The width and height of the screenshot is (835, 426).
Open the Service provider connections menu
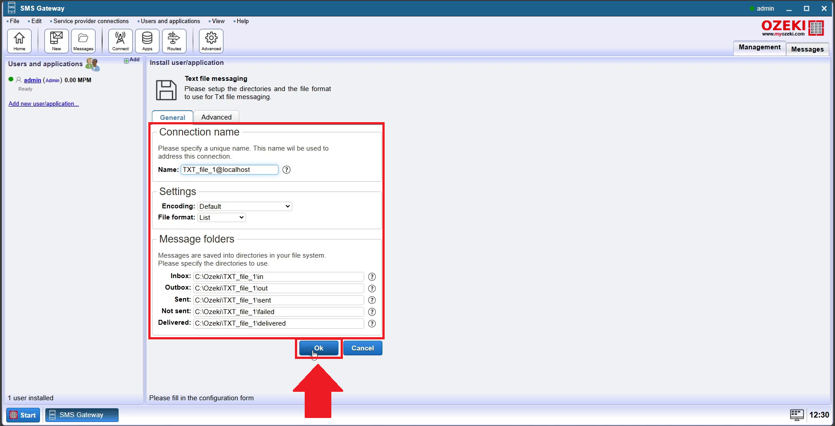[x=91, y=21]
